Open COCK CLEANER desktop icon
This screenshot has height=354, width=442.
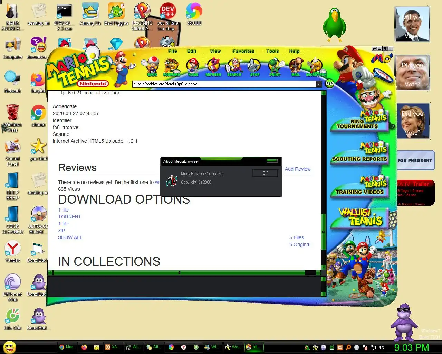pos(13,220)
